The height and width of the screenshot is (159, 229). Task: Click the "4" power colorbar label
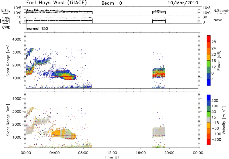pos(212,80)
